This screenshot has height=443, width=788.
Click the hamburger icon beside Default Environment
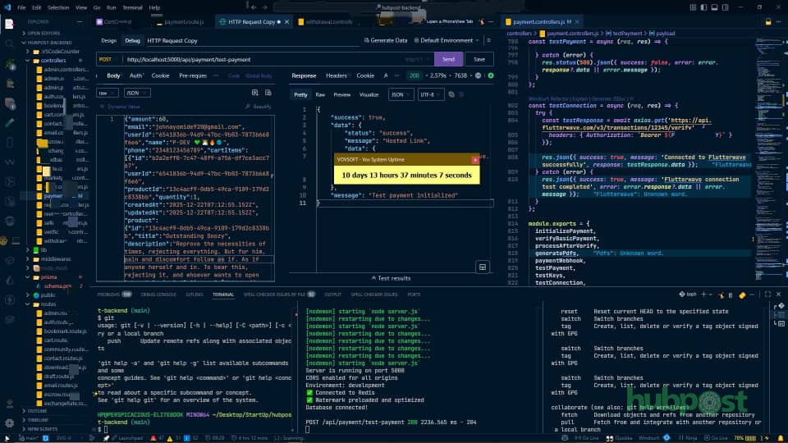tap(488, 40)
